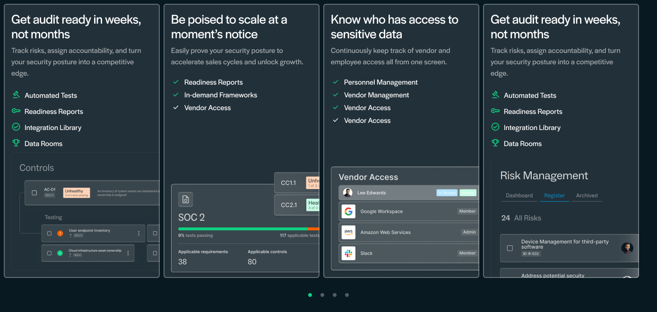Click the "117 applicable tests" label
The height and width of the screenshot is (312, 657).
point(300,235)
